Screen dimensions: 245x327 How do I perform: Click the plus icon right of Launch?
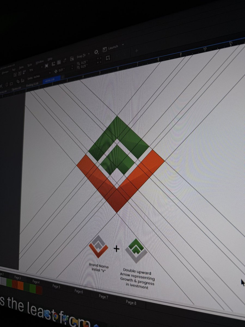[x=137, y=51]
